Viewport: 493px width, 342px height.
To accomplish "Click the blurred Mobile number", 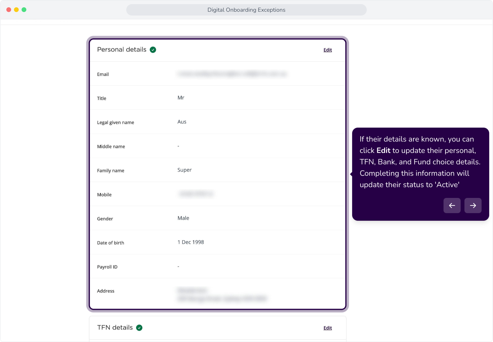I will pyautogui.click(x=196, y=194).
